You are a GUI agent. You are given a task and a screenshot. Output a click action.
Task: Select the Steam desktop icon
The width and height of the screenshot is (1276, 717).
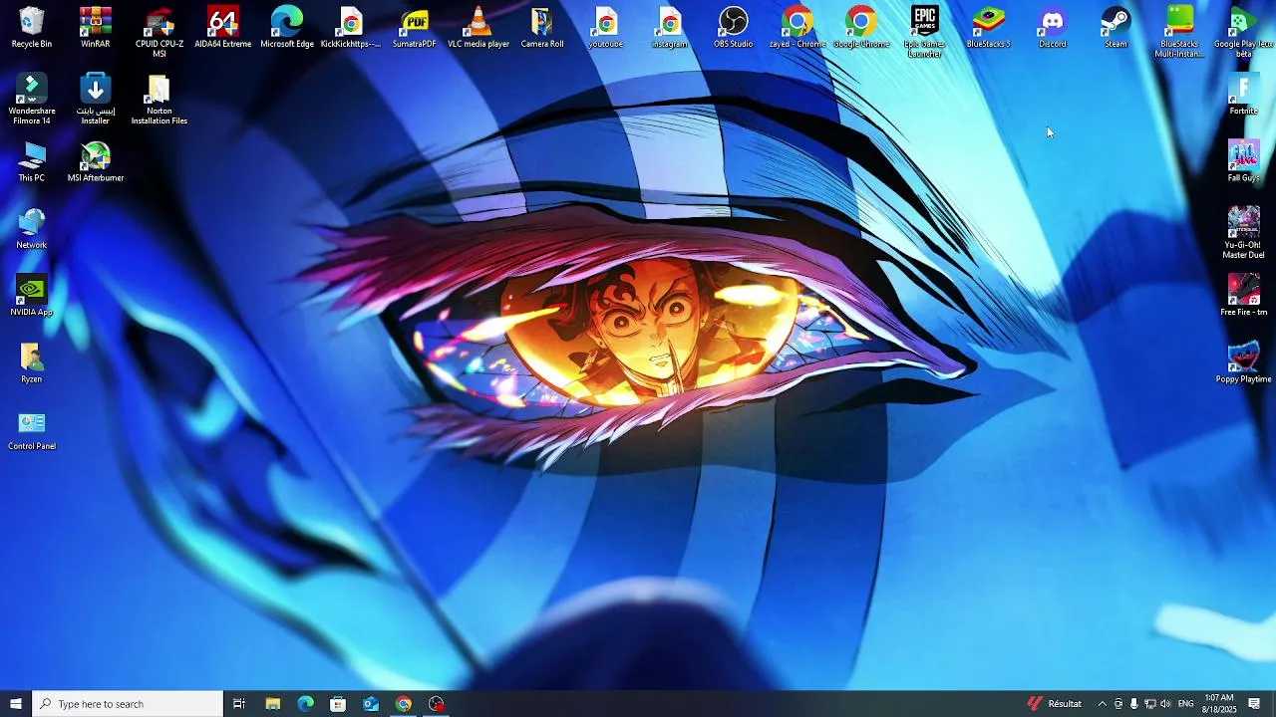[x=1116, y=28]
